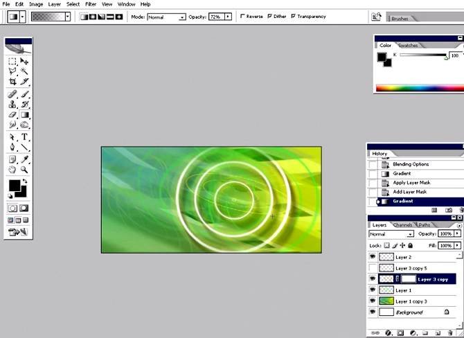Viewport: 464px width, 338px height.
Task: Open the layer blend mode dropdown
Action: (x=391, y=234)
